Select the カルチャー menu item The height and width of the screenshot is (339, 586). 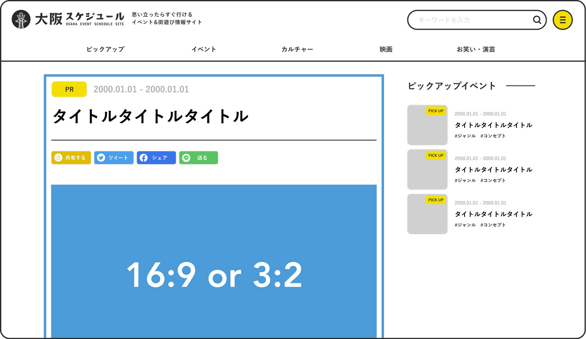point(297,49)
